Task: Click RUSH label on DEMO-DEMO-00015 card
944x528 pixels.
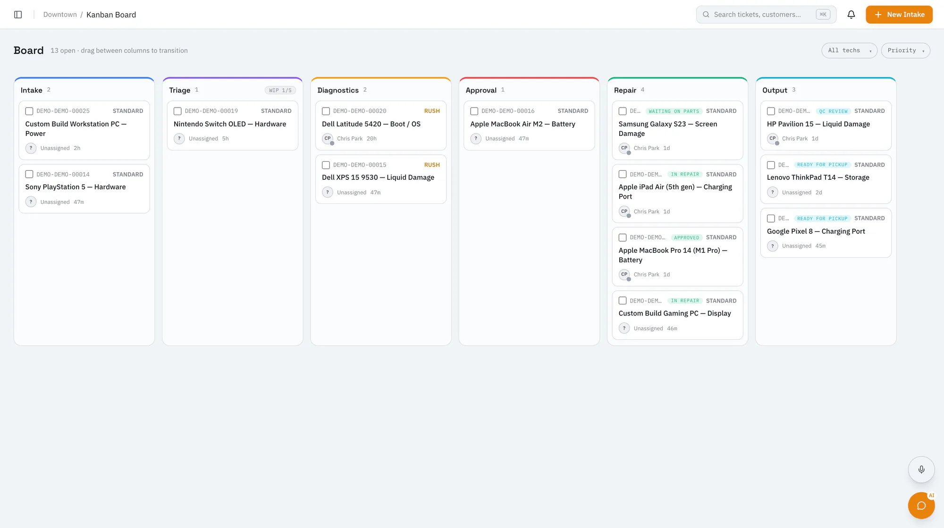Action: point(432,165)
